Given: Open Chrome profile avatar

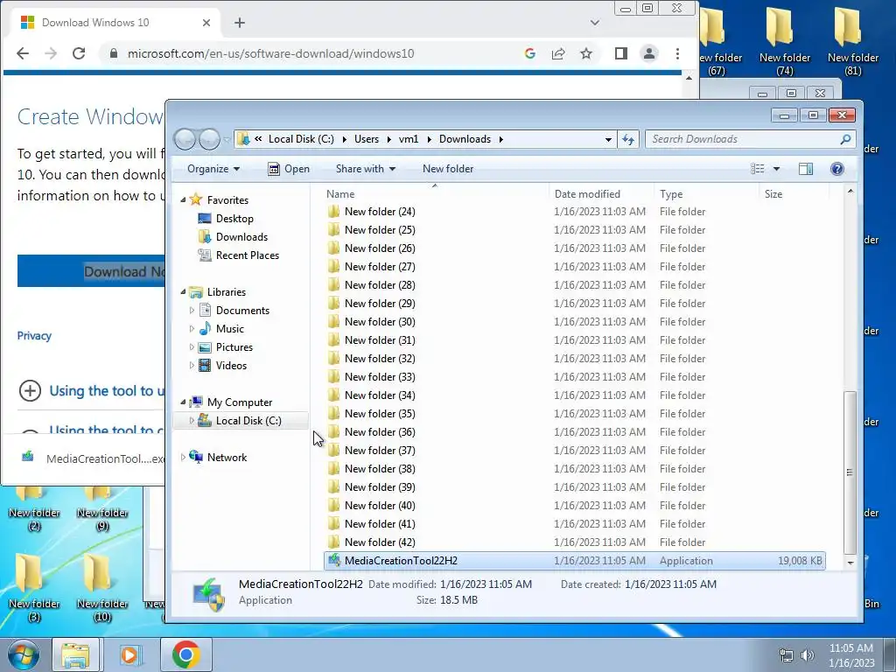Looking at the screenshot, I should pyautogui.click(x=649, y=53).
